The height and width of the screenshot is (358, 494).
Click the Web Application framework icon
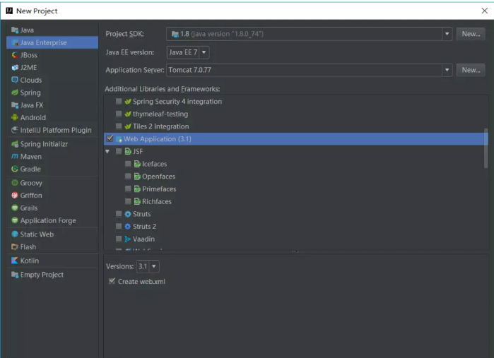click(x=119, y=139)
